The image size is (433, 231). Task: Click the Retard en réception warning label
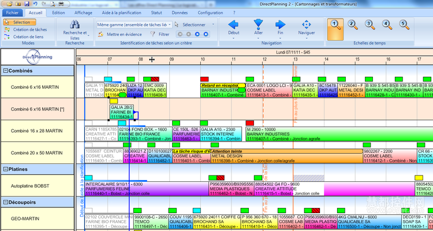pyautogui.click(x=219, y=85)
